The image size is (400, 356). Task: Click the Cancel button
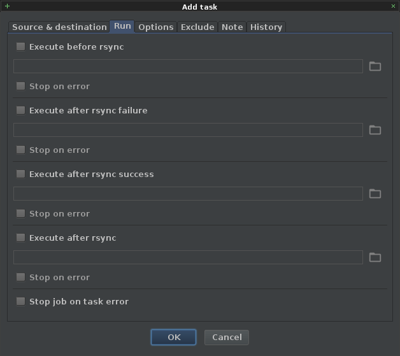227,337
